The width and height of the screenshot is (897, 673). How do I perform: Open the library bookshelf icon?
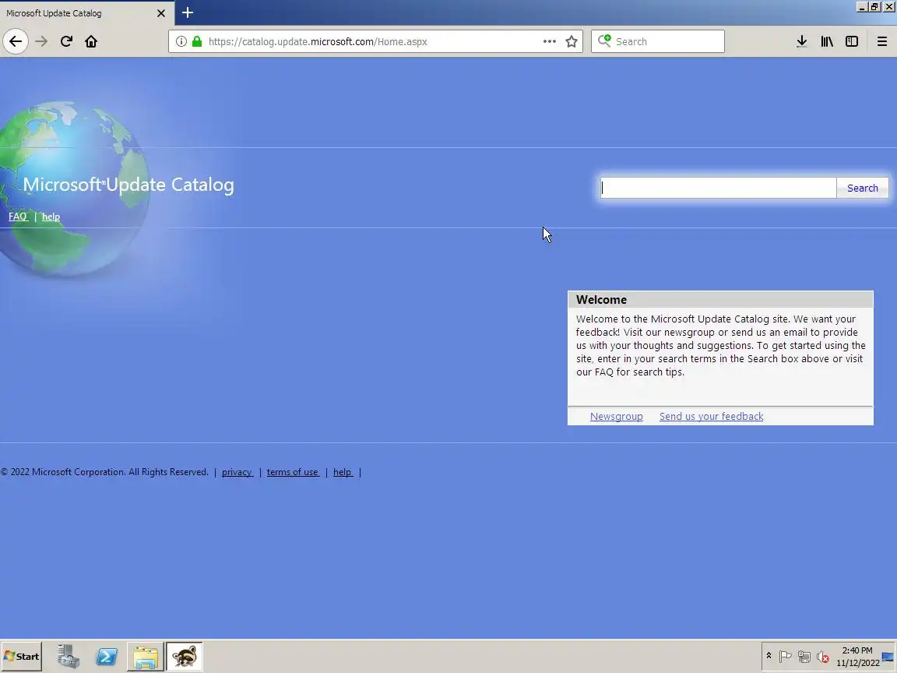[827, 41]
